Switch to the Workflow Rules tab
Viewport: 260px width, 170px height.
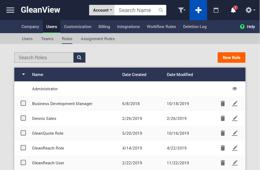click(161, 27)
